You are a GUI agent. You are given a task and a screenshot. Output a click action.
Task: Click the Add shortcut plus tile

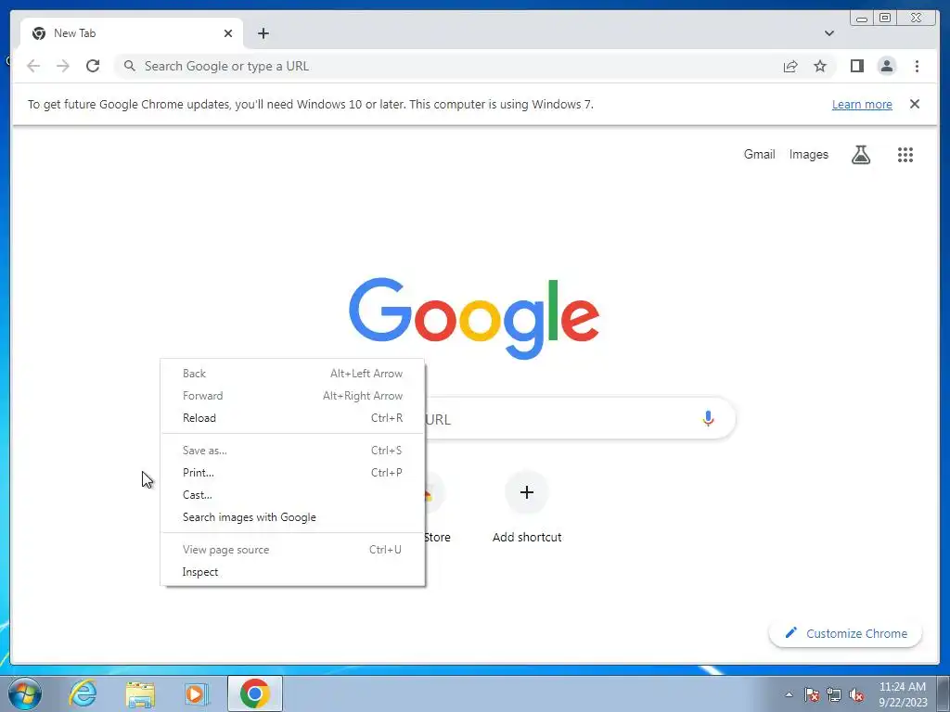pos(527,492)
